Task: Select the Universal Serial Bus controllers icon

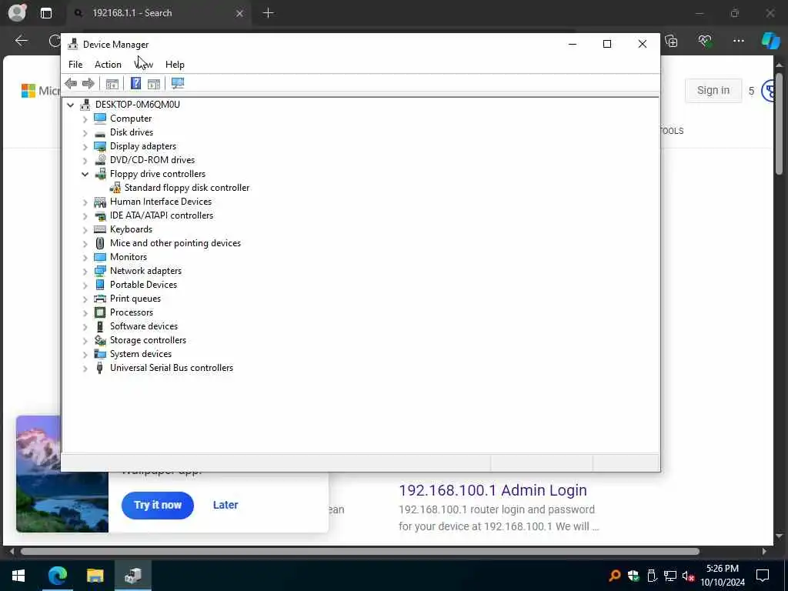Action: 100,368
